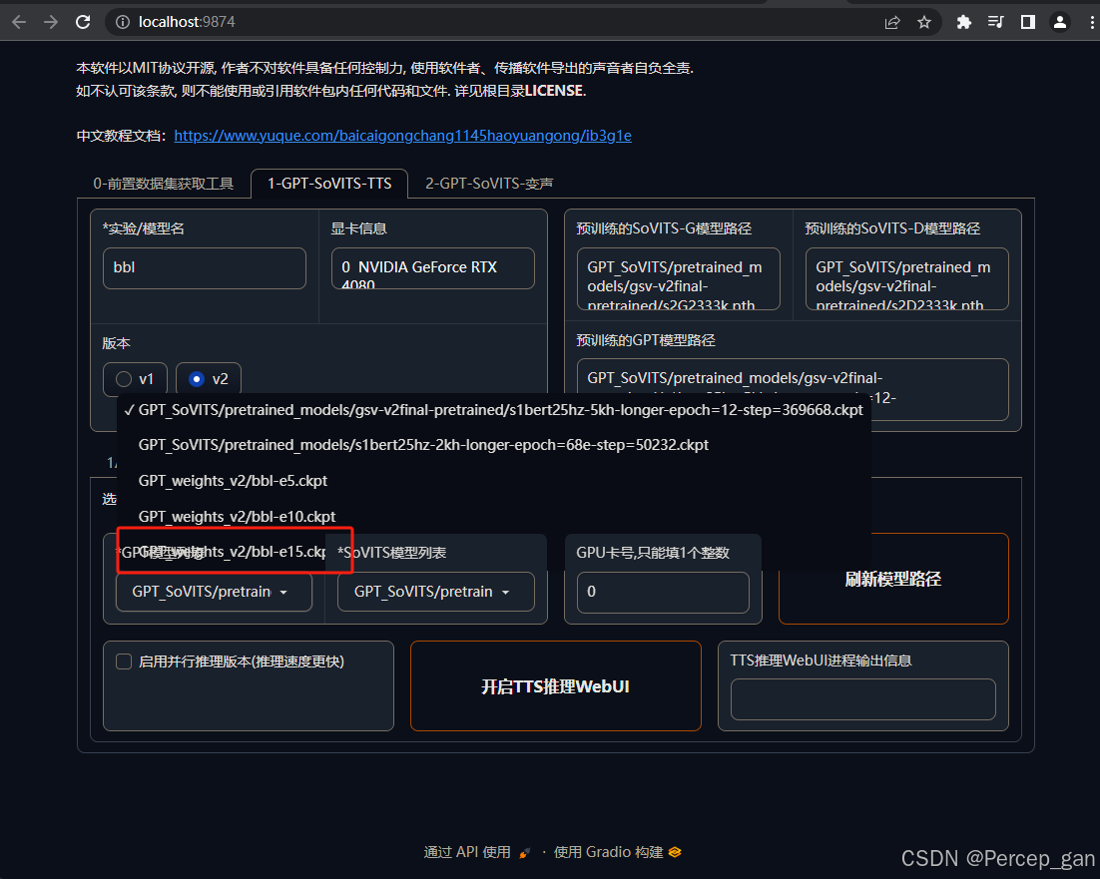Go forward with the browser forward arrow
The height and width of the screenshot is (879, 1100).
51,22
